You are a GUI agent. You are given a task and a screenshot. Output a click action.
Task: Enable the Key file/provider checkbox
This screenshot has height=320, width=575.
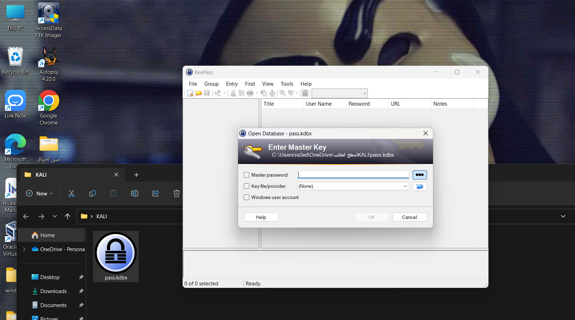[246, 186]
